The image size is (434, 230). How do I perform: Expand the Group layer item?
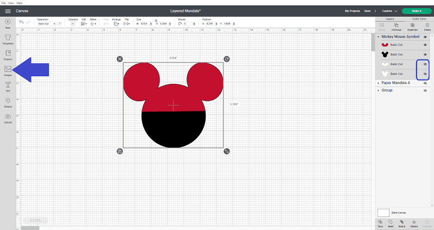pyautogui.click(x=378, y=90)
